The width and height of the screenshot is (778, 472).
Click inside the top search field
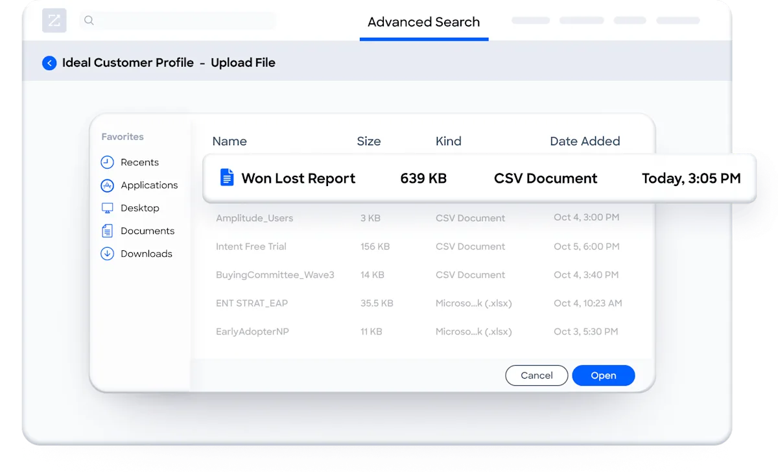(x=178, y=21)
